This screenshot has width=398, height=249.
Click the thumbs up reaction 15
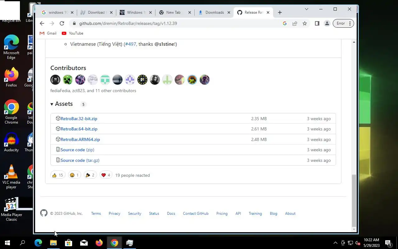click(58, 175)
